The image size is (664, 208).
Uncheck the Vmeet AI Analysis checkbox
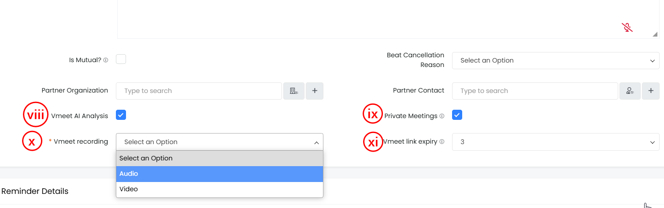(121, 115)
